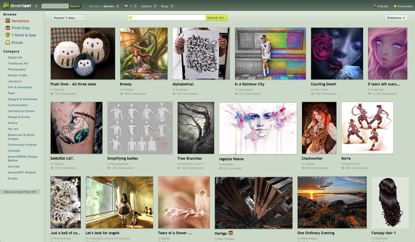
Task: Open the Clockworker cosplay thumbnail
Action: [319, 128]
